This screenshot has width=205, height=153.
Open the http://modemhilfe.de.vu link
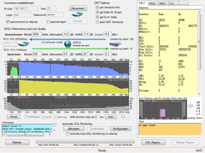pos(86,145)
